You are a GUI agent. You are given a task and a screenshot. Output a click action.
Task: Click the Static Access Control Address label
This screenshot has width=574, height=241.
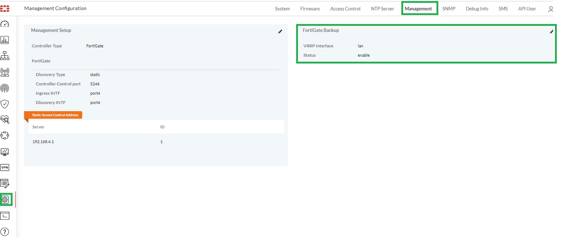pyautogui.click(x=53, y=115)
